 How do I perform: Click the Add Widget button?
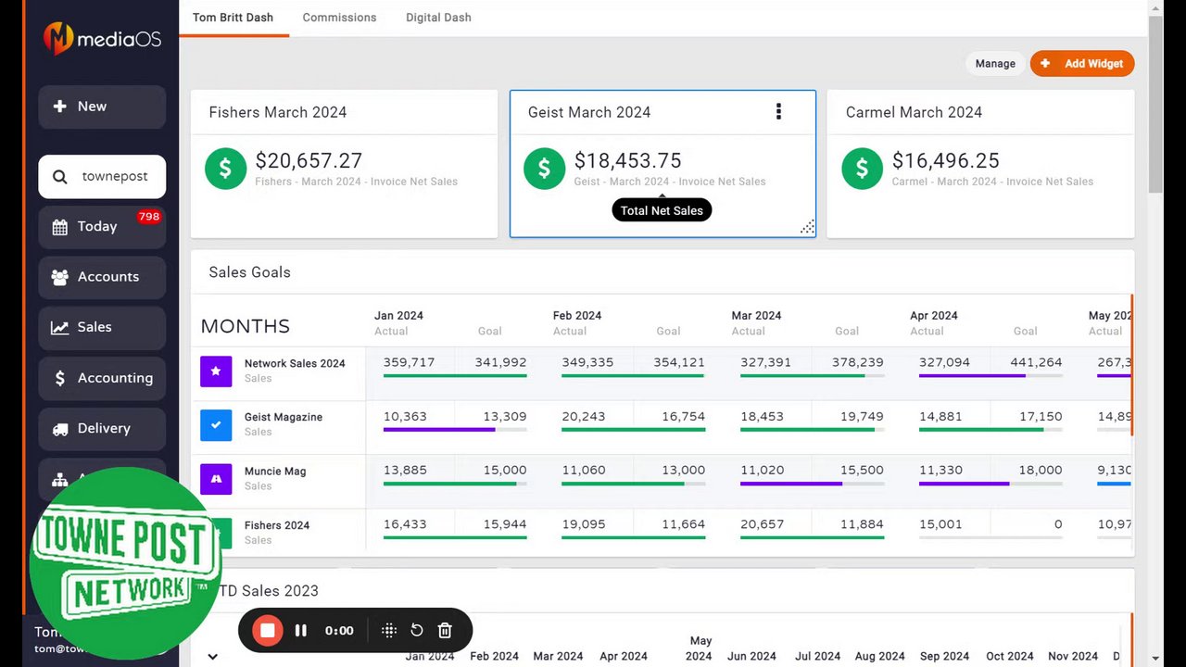[1082, 64]
